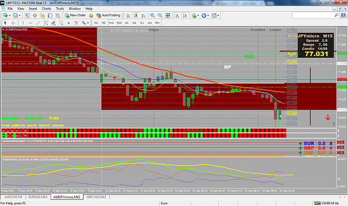Select the MN timeframe

click(157, 23)
